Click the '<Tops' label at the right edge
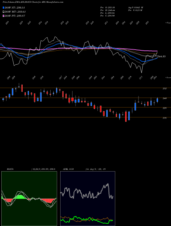 click(168, 23)
